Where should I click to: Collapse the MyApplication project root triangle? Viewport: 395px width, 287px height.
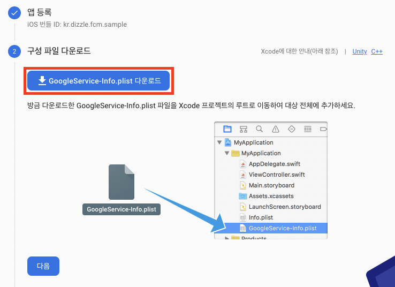pyautogui.click(x=219, y=142)
